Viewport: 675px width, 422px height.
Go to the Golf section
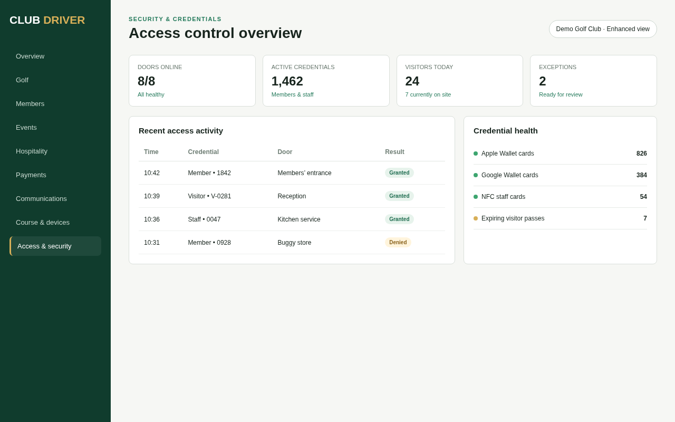(x=55, y=80)
